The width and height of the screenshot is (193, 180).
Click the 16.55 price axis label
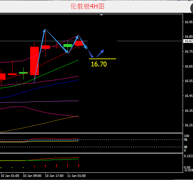188,81
